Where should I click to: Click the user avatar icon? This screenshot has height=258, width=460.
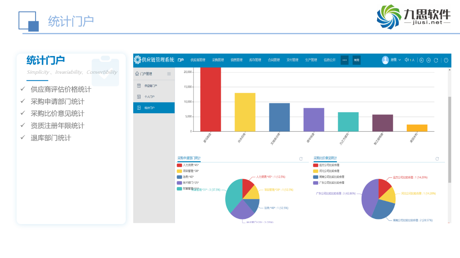point(385,60)
